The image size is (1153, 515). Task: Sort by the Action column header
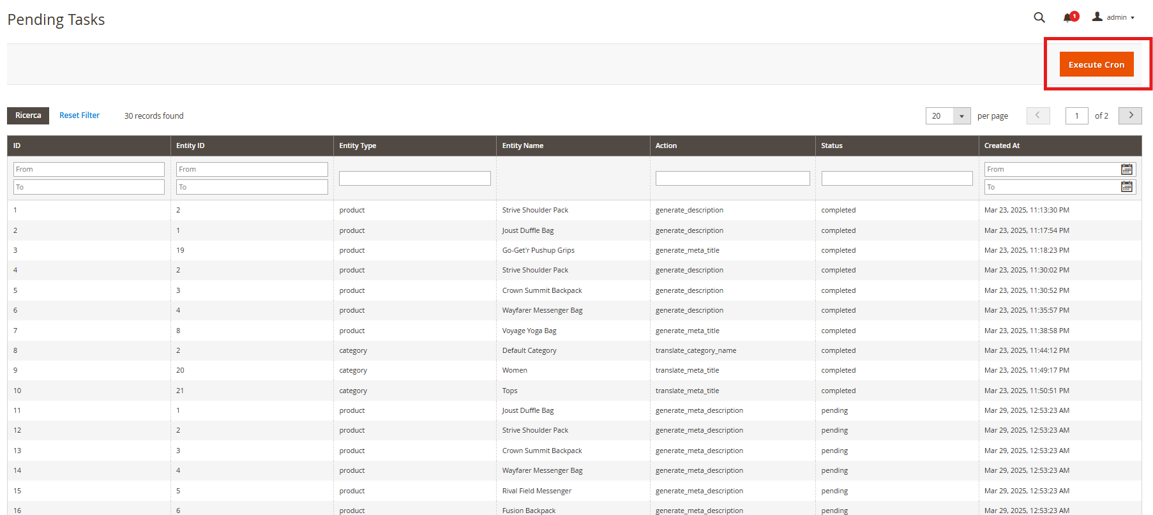732,146
